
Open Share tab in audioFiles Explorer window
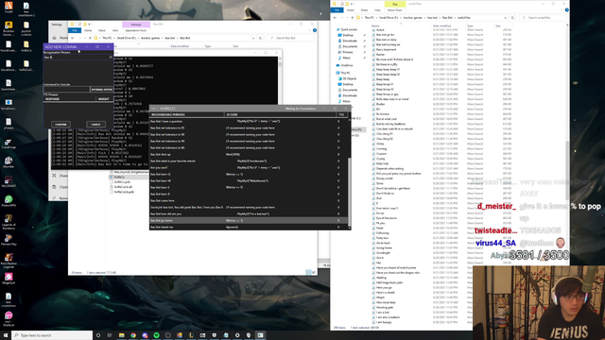(364, 10)
